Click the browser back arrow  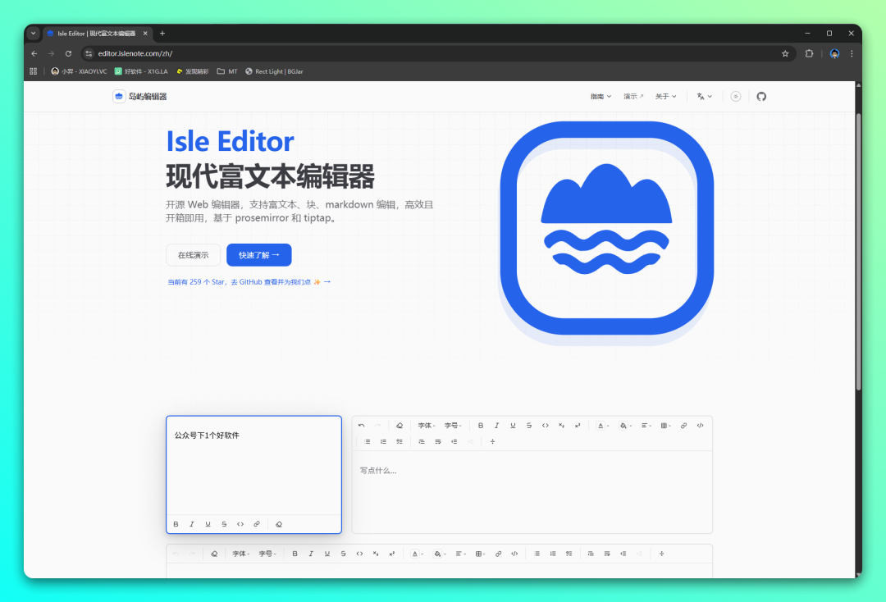(x=34, y=53)
